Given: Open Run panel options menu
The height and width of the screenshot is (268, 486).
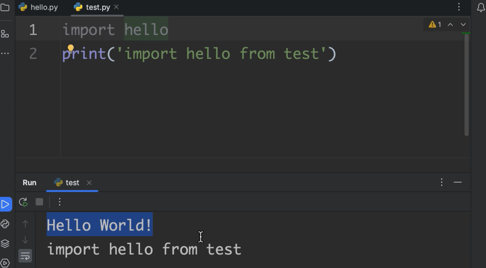Looking at the screenshot, I should point(442,182).
